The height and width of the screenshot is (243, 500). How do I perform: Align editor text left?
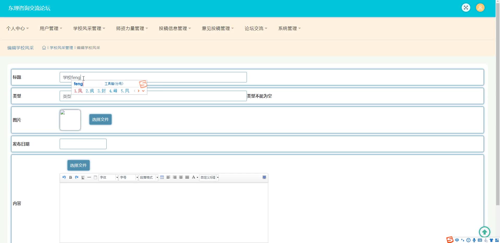coord(168,177)
